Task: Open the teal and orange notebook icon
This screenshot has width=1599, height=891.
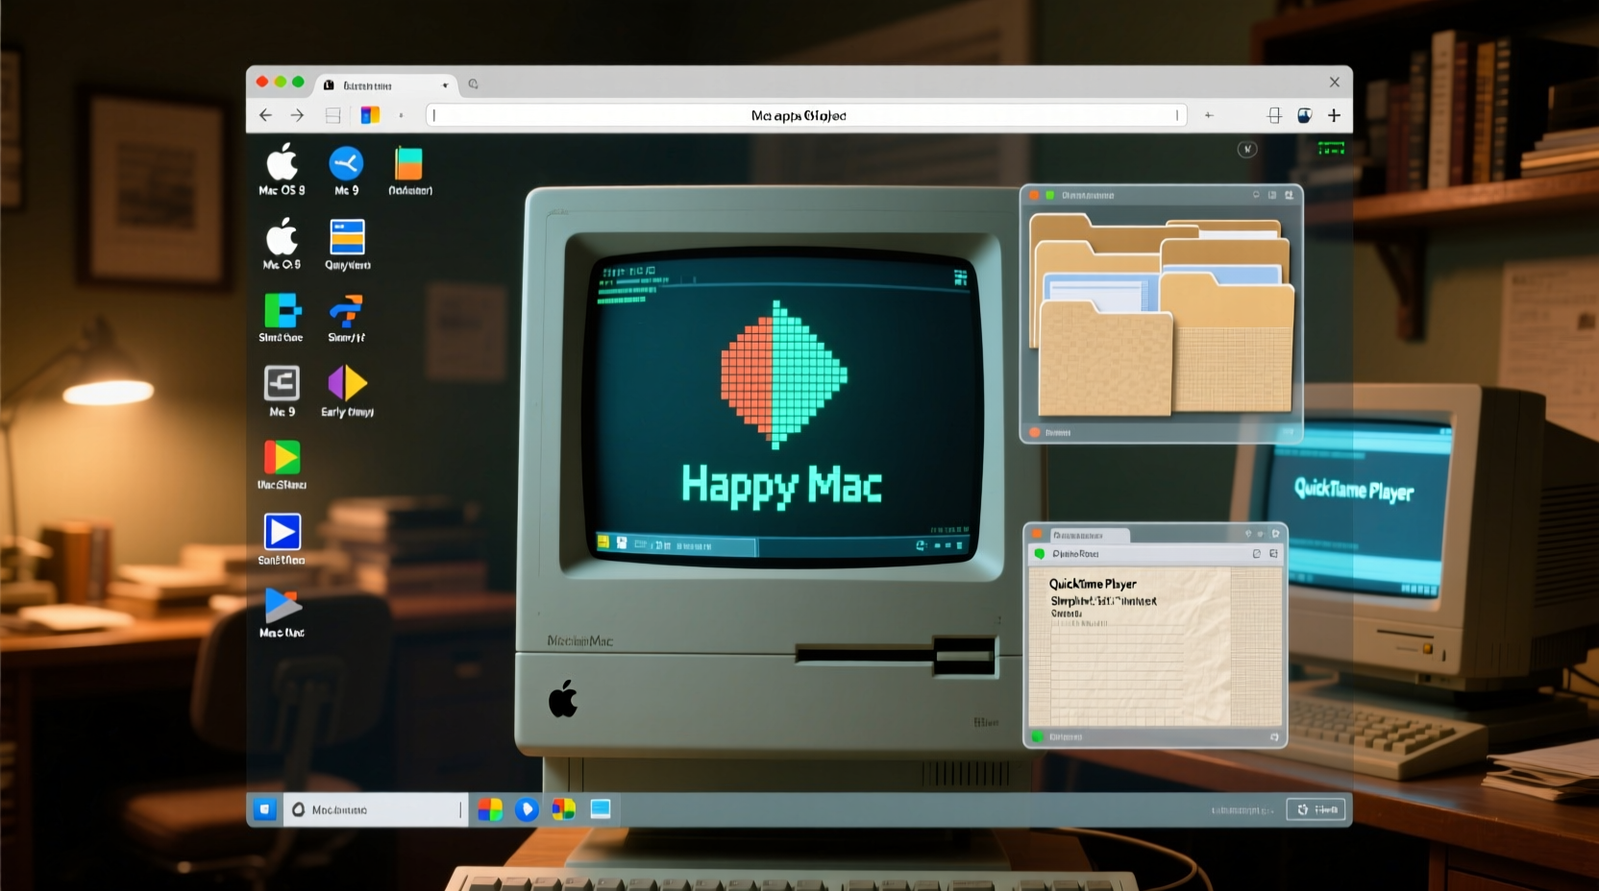Action: click(408, 163)
